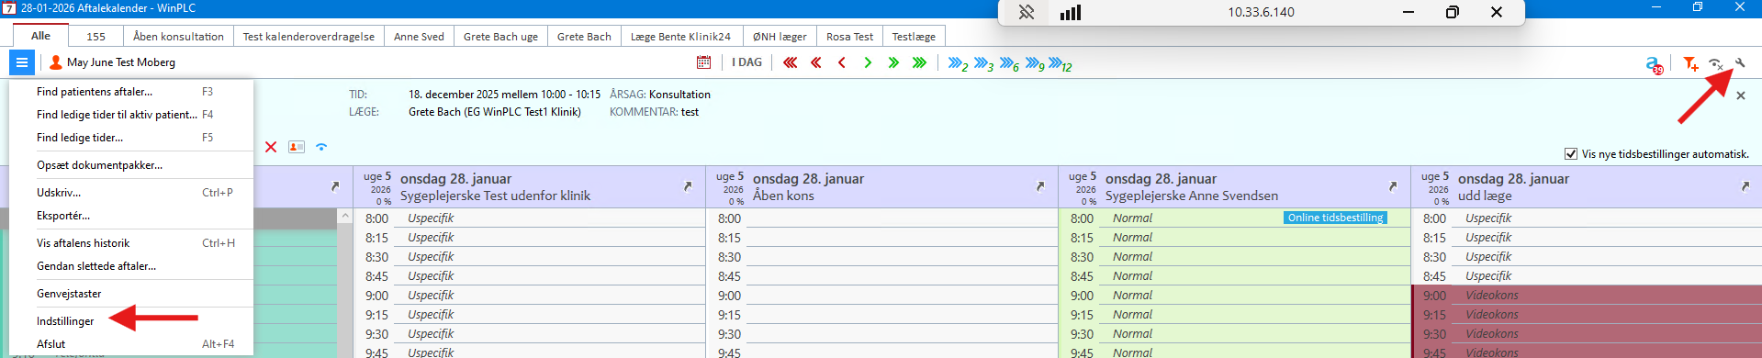This screenshot has width=1762, height=358.
Task: Select the 9:00 Videokons slot under udd læge
Action: 1587,296
